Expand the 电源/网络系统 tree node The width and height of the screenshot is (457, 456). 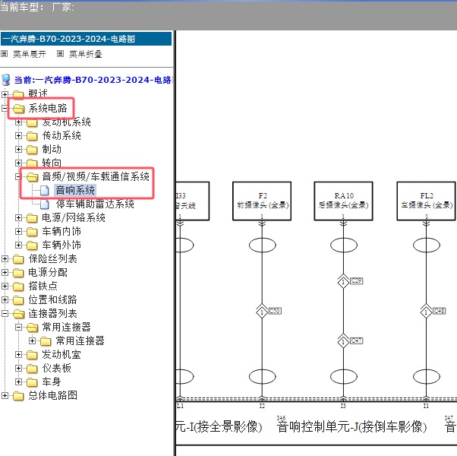[18, 217]
